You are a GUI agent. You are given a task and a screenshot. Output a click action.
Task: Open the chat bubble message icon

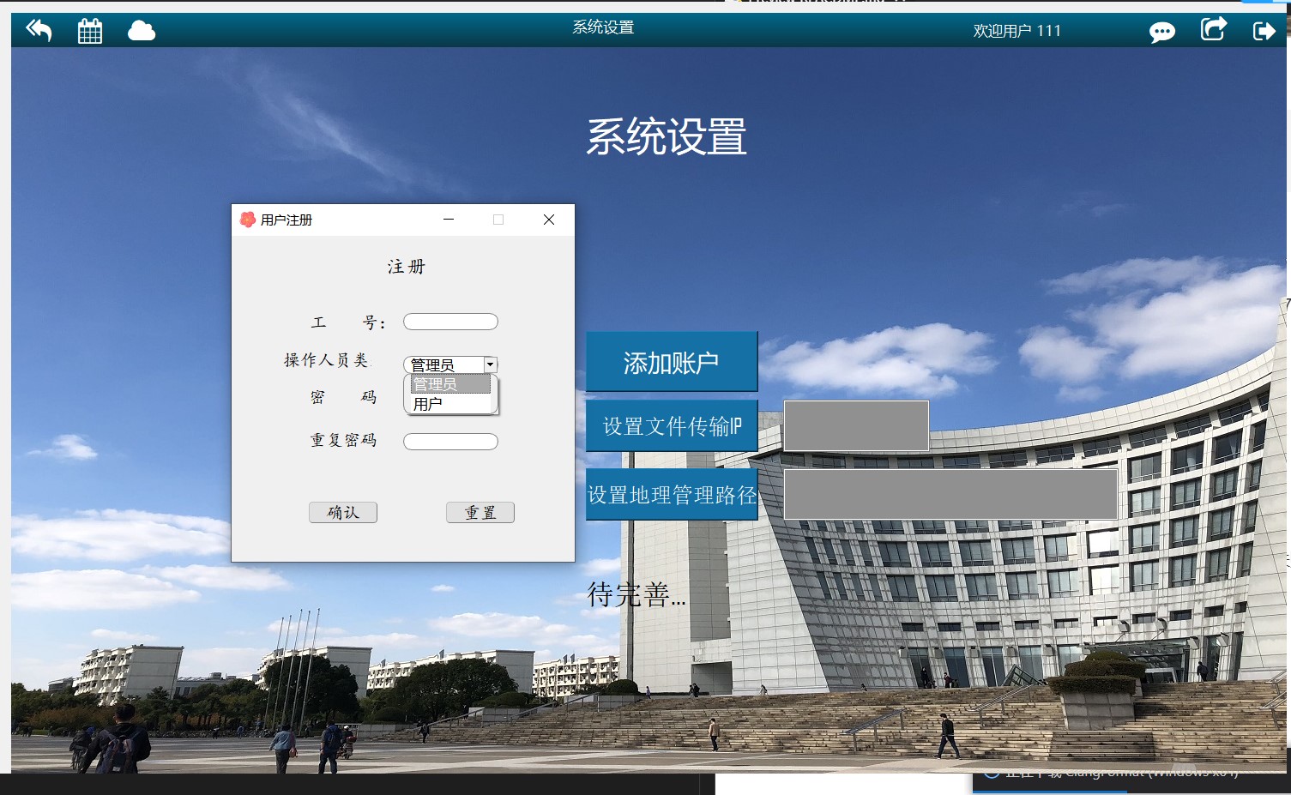[1162, 32]
